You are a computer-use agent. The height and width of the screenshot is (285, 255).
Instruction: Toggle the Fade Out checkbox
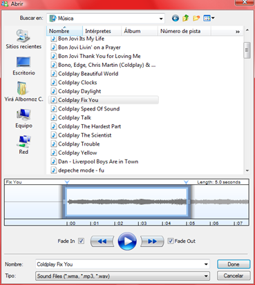pos(170,241)
